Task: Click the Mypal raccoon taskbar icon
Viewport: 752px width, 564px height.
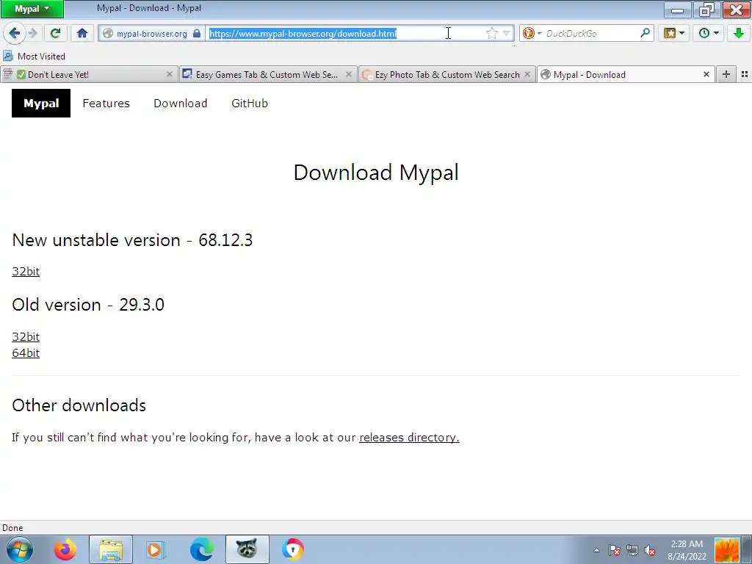Action: coord(247,549)
